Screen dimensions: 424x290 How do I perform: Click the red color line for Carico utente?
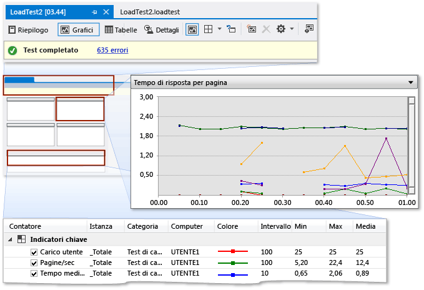[232, 252]
